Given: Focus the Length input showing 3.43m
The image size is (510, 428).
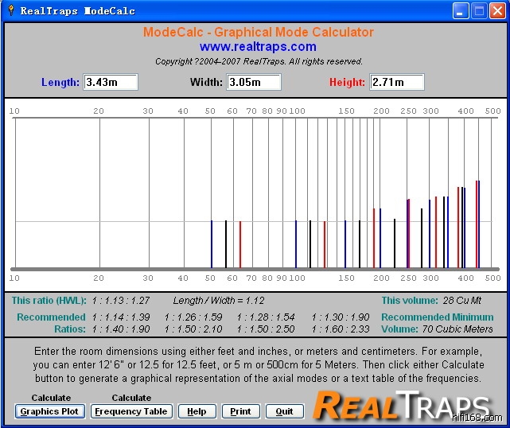Looking at the screenshot, I should tap(111, 82).
